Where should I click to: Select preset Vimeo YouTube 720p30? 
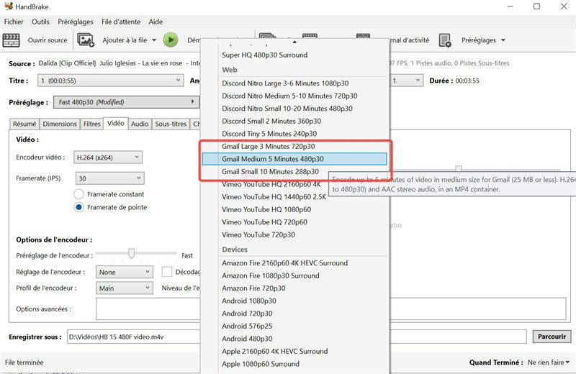coord(258,234)
